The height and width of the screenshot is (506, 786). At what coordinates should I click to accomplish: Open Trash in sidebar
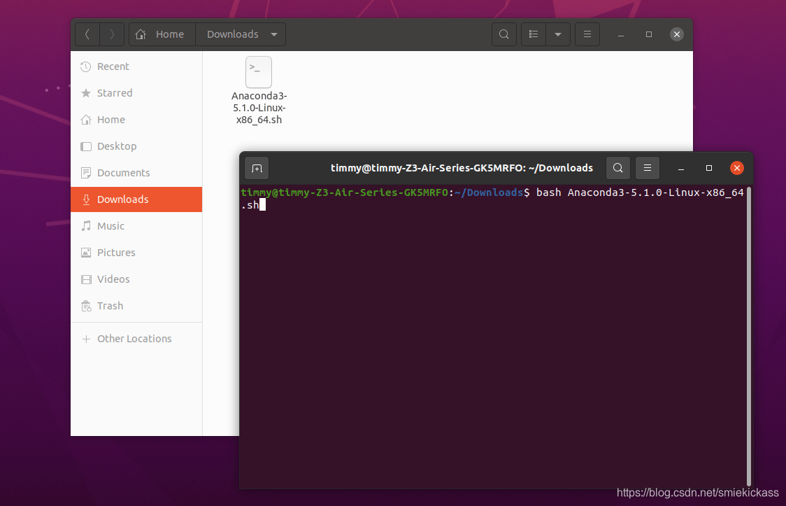pos(136,305)
